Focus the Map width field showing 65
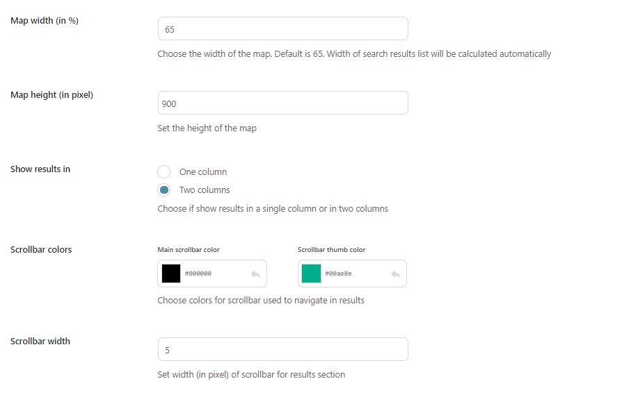 point(282,29)
